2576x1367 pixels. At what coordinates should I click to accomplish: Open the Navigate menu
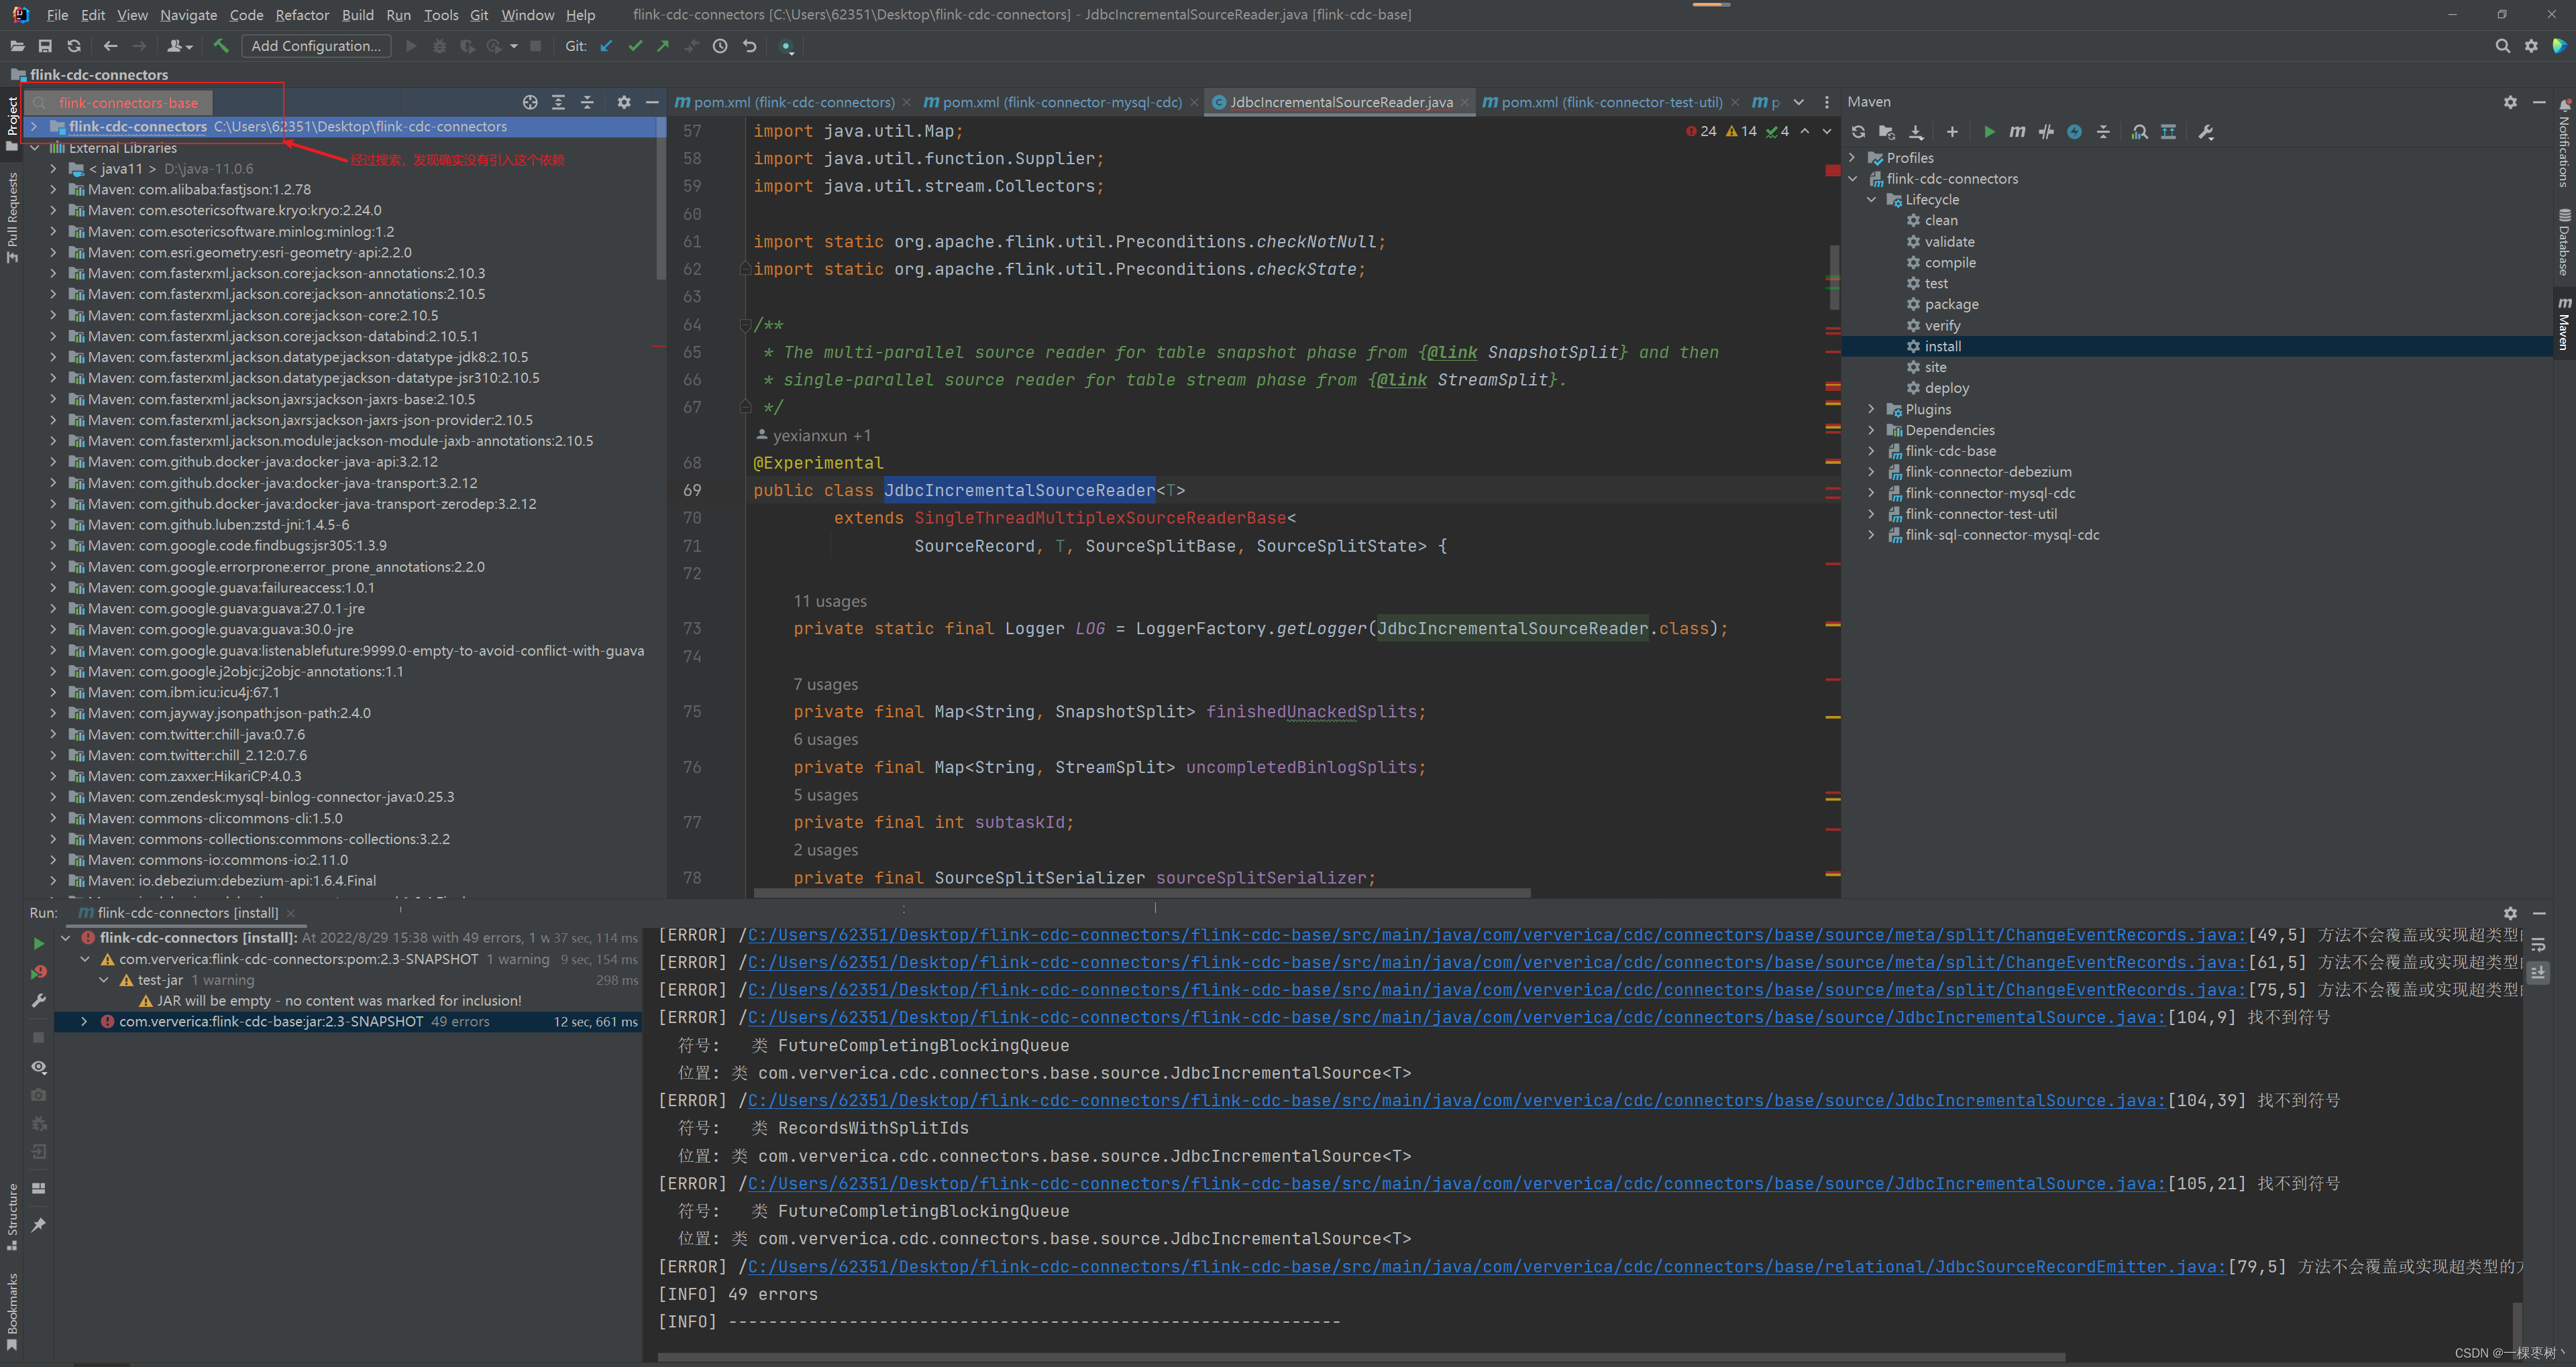tap(188, 15)
